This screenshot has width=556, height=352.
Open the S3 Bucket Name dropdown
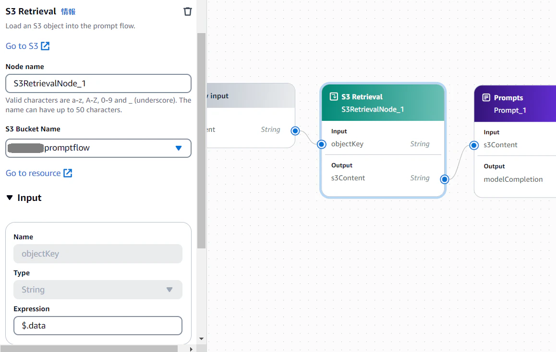pyautogui.click(x=98, y=148)
